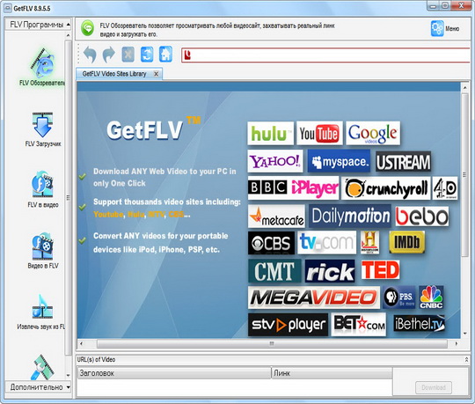This screenshot has width=475, height=404.
Task: Collapse the URL(s) of Video panel
Action: tap(466, 359)
